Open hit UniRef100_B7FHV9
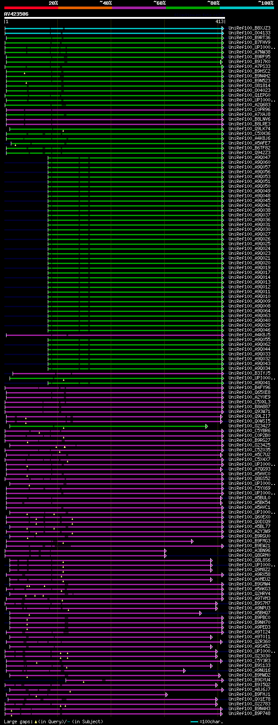 tap(249, 42)
